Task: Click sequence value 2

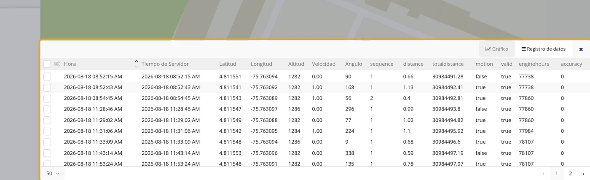Action: [372, 98]
